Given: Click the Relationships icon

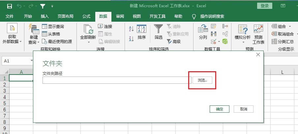Looking at the screenshot, I should (x=225, y=34).
